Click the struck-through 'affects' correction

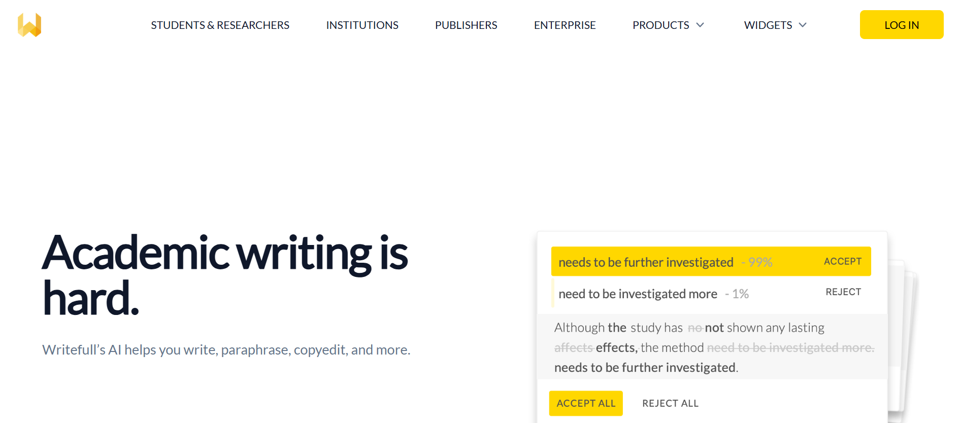coord(574,347)
